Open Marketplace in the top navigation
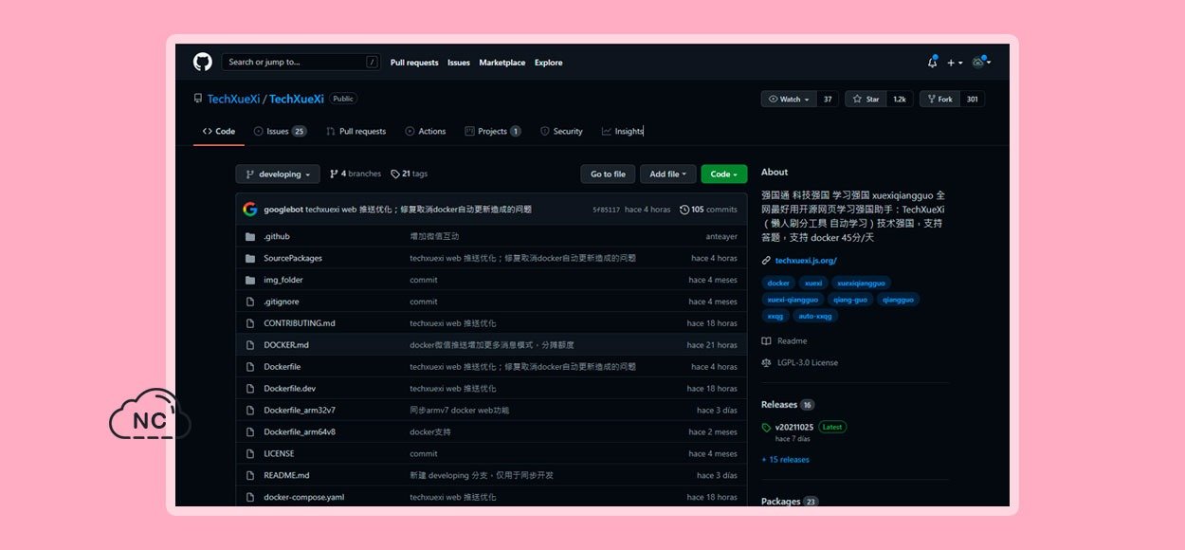This screenshot has height=550, width=1185. pyautogui.click(x=502, y=63)
